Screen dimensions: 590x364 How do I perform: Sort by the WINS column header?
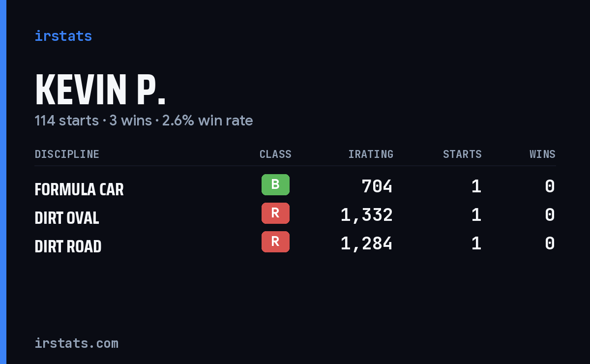pyautogui.click(x=542, y=154)
